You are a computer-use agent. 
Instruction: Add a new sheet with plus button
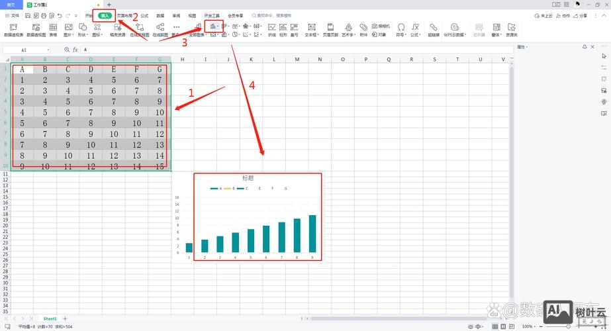click(x=65, y=319)
